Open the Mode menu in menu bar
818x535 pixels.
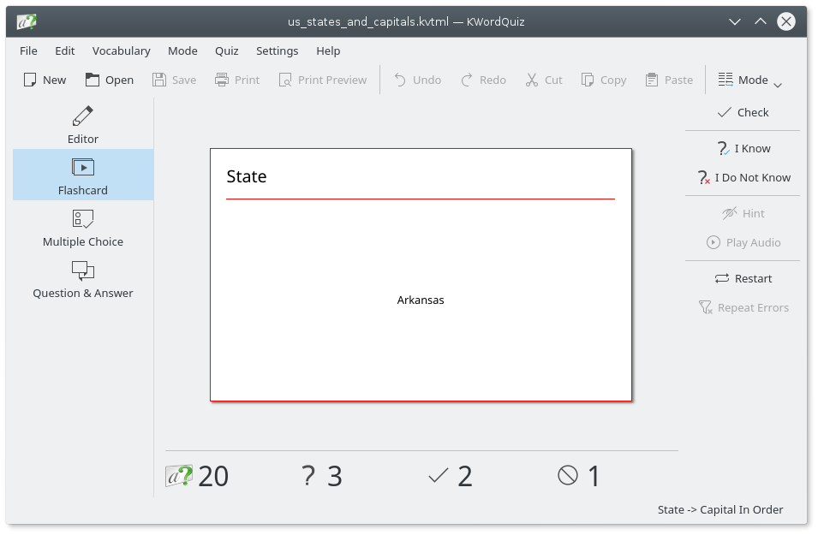tap(182, 51)
